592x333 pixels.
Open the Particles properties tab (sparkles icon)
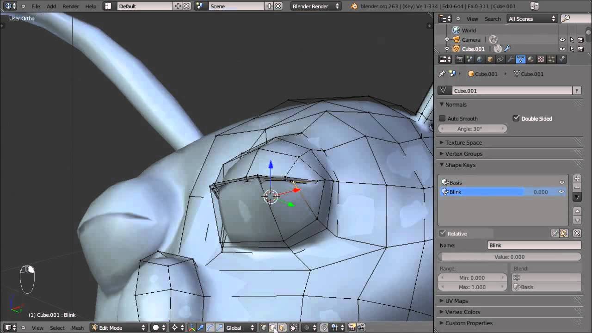point(551,59)
